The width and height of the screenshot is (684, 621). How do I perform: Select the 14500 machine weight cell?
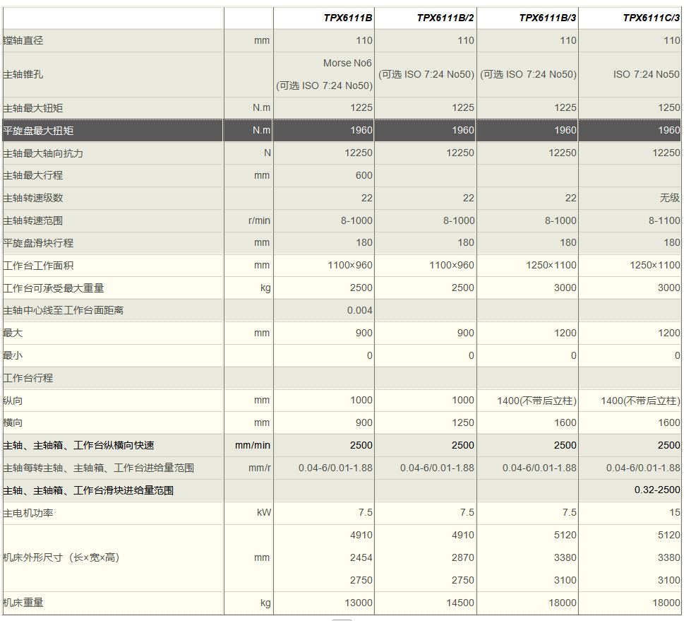point(460,603)
